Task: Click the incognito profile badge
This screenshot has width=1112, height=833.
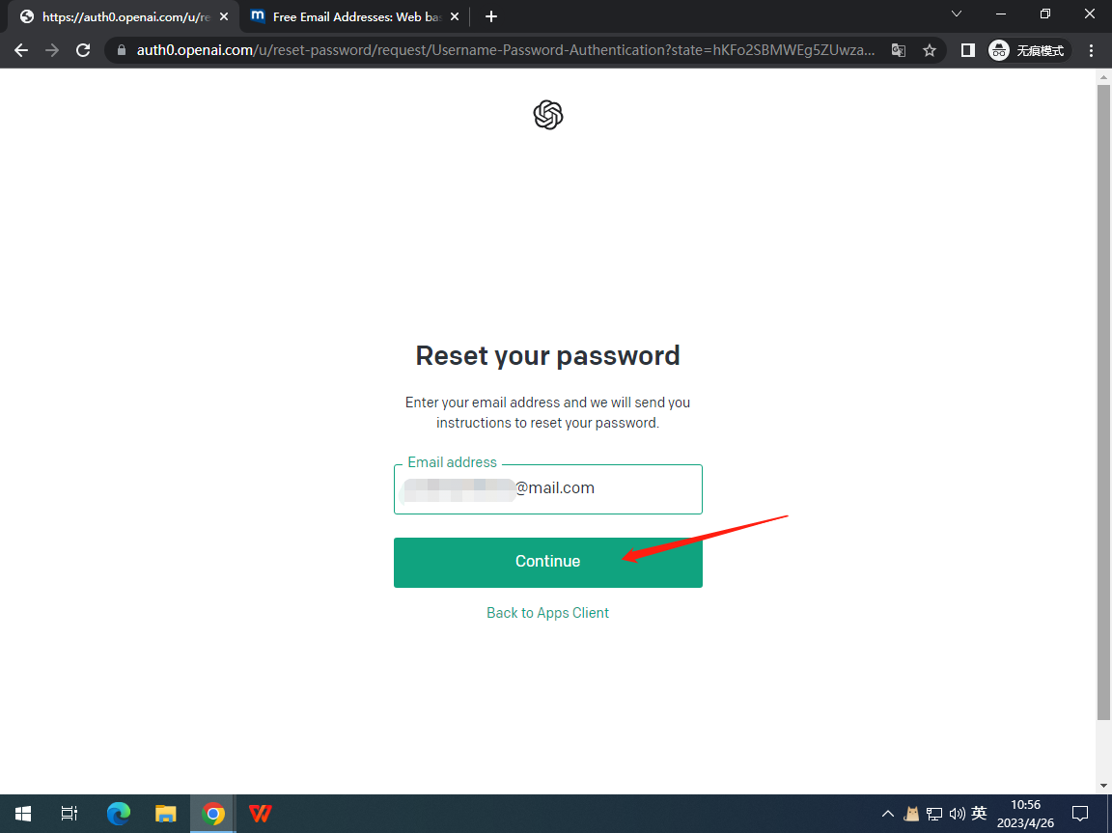Action: tap(1029, 50)
